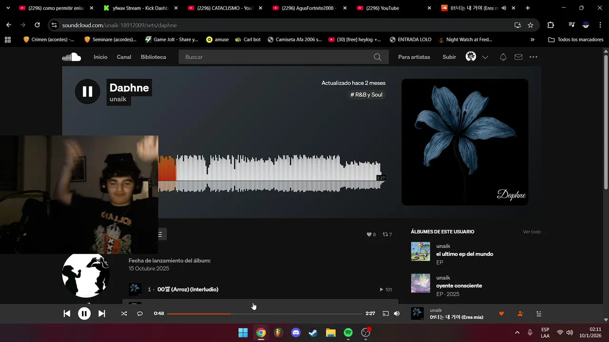This screenshot has height=342, width=609.
Task: Open the messages envelope icon
Action: pos(519,57)
